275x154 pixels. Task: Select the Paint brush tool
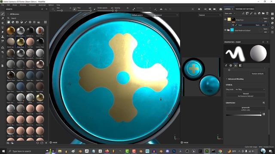pos(3,14)
